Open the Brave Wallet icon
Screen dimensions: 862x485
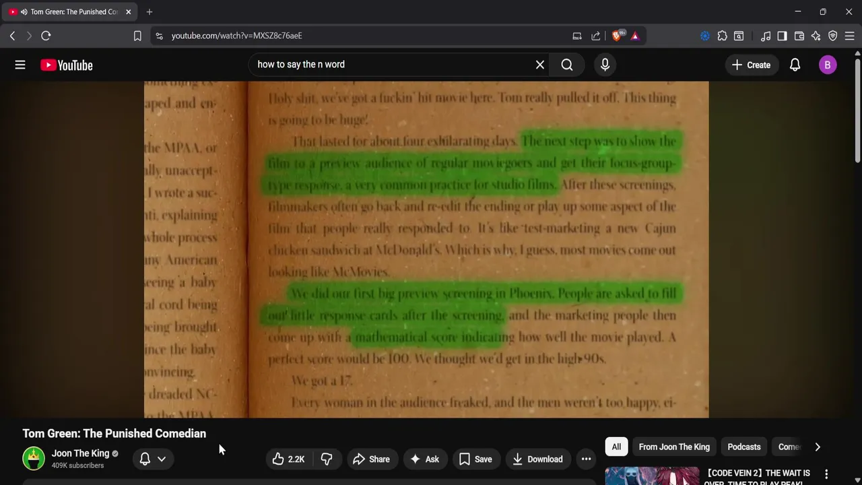coord(799,36)
